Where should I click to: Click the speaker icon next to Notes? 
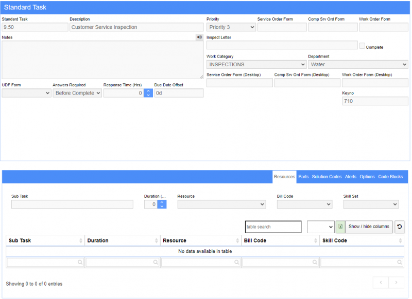pyautogui.click(x=200, y=37)
